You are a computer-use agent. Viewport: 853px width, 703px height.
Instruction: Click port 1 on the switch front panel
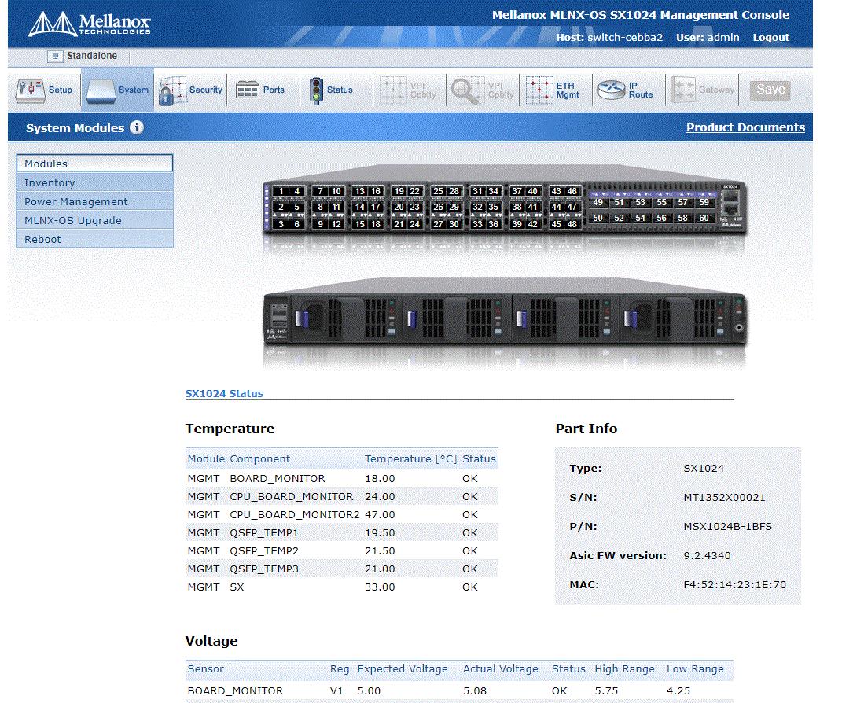[281, 191]
